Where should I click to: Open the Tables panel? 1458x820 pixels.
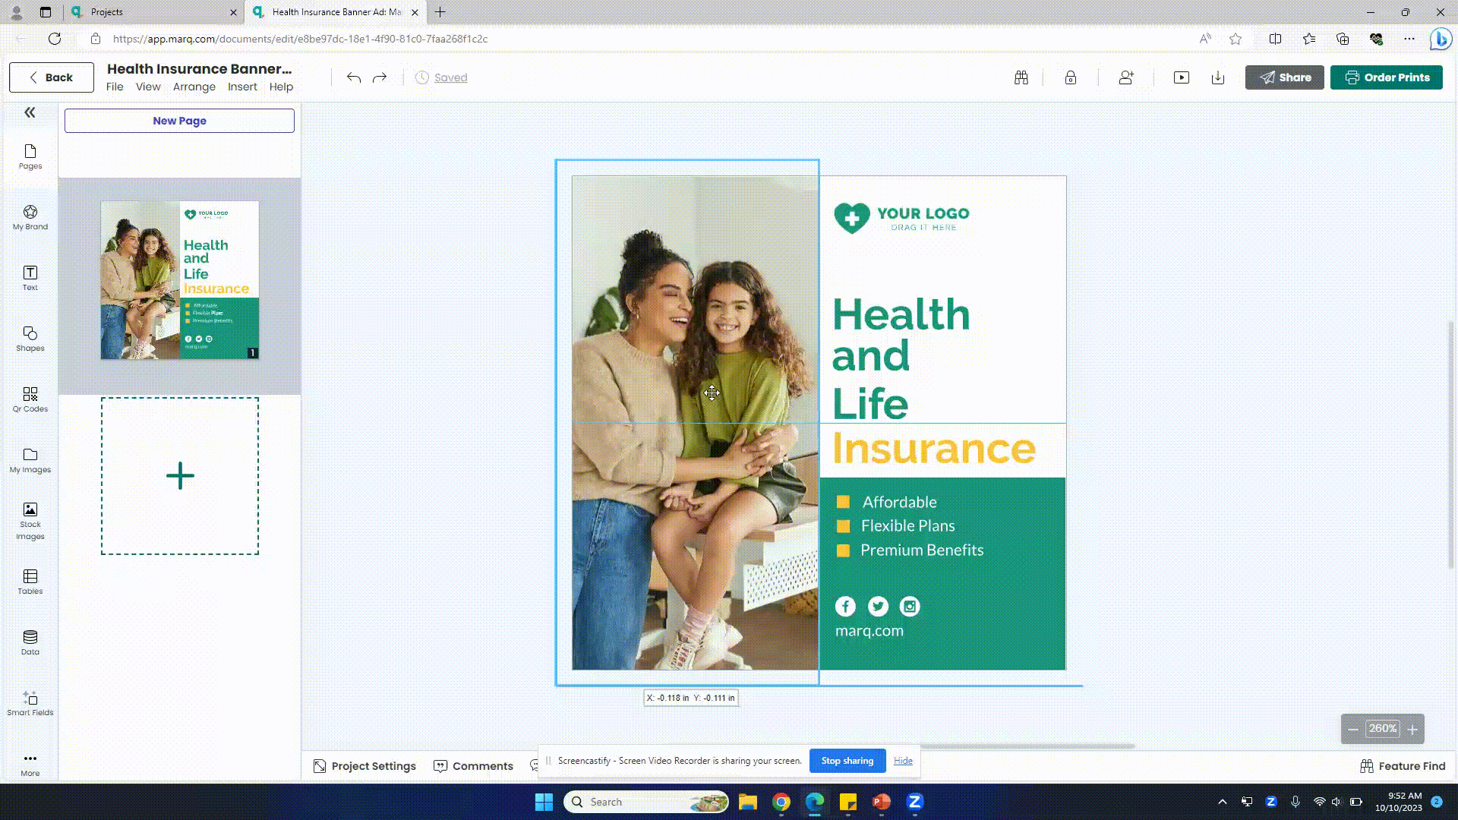[30, 582]
